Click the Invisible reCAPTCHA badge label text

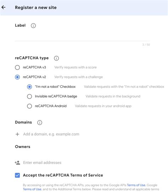click(56, 97)
